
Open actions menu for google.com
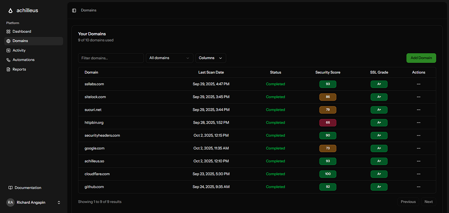418,148
